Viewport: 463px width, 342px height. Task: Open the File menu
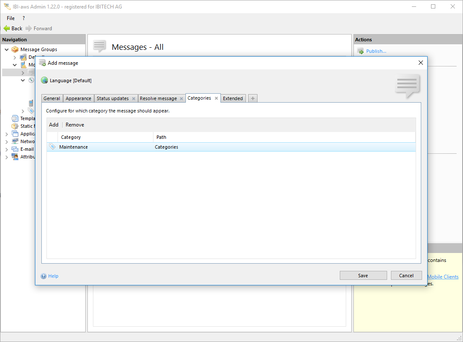click(11, 18)
